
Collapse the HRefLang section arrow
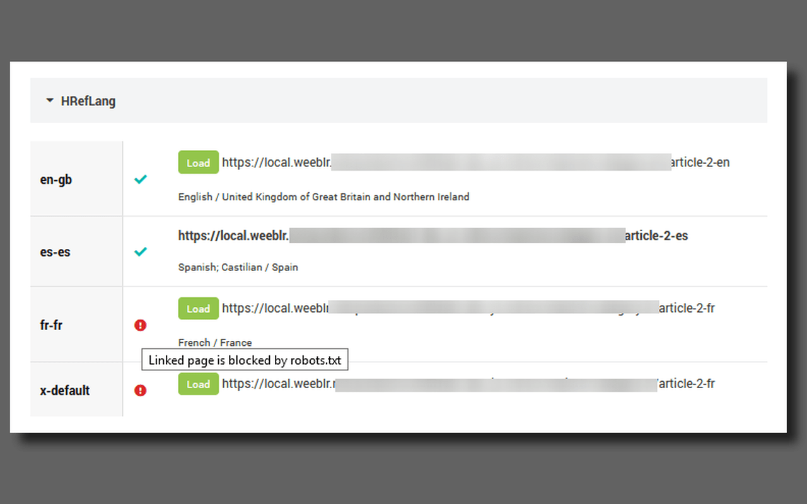point(50,100)
